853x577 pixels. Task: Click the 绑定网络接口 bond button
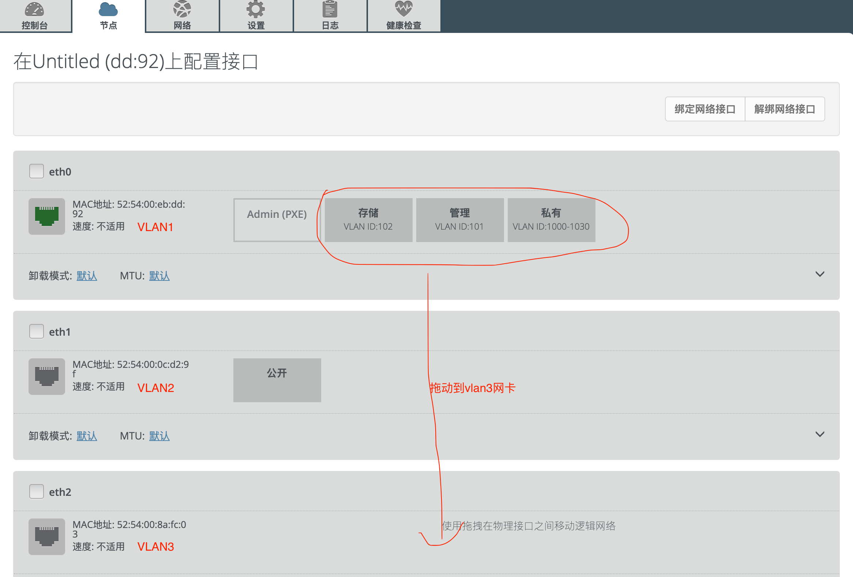click(x=705, y=109)
